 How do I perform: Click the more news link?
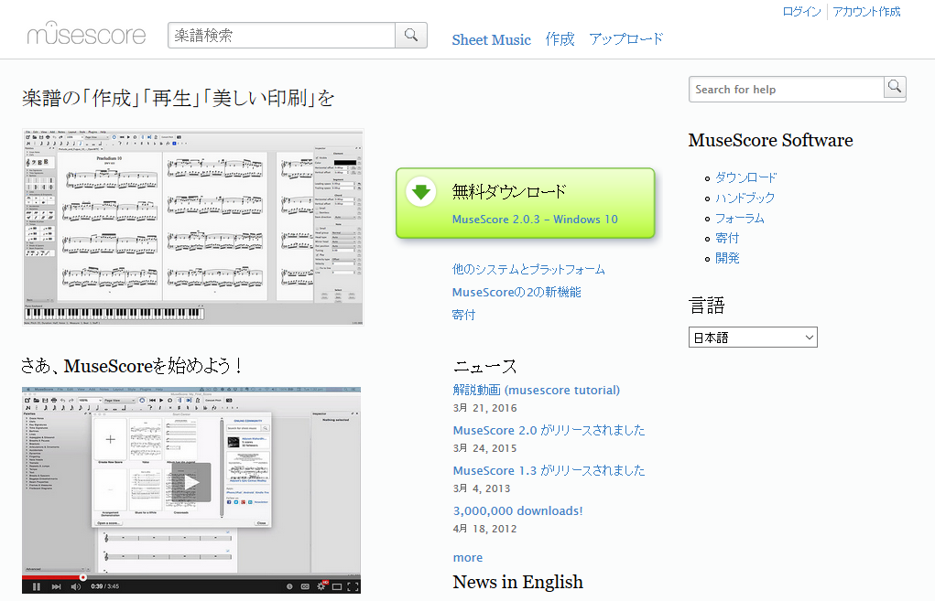point(467,557)
